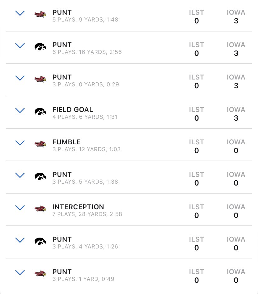Open the FIELD GOAL drive title
This screenshot has height=294, width=258.
pyautogui.click(x=73, y=109)
